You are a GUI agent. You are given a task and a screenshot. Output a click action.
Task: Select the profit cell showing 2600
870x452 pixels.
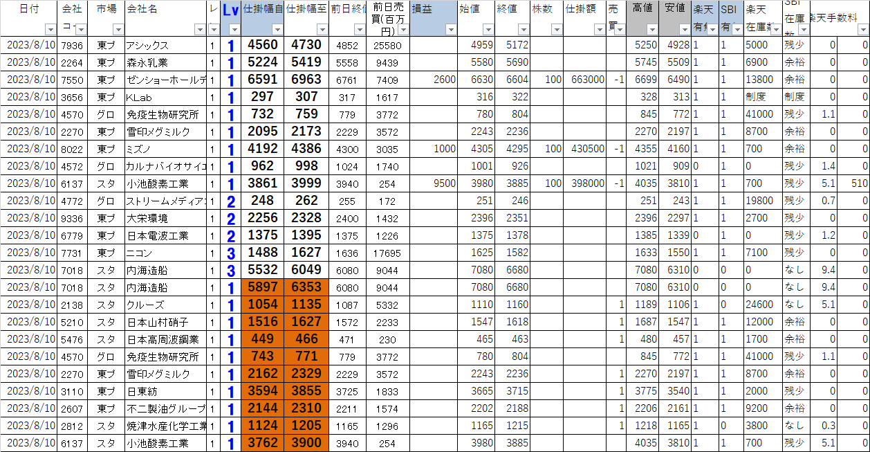(434, 80)
